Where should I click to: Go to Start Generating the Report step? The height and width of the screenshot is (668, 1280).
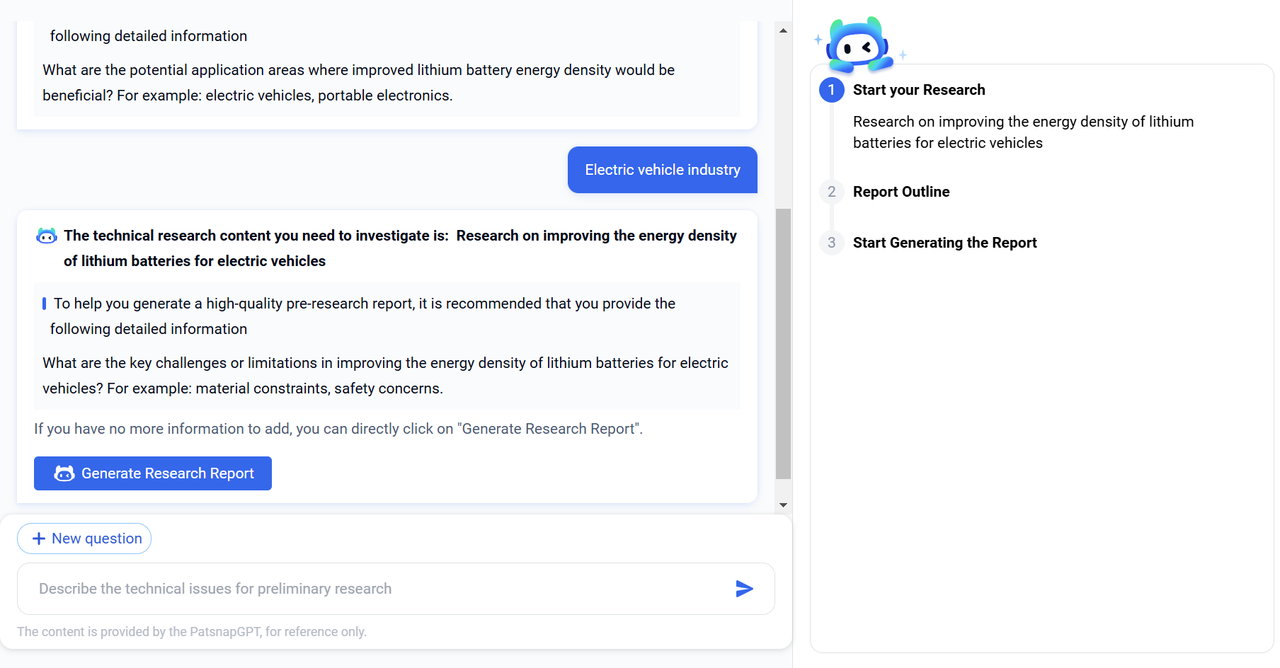pos(944,243)
